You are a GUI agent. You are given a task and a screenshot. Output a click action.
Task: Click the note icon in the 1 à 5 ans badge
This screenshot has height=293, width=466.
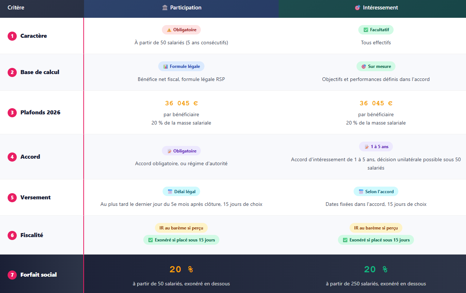coord(366,147)
